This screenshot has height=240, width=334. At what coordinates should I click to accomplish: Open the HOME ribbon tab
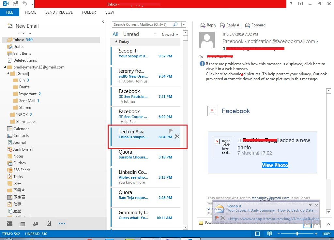[30, 12]
